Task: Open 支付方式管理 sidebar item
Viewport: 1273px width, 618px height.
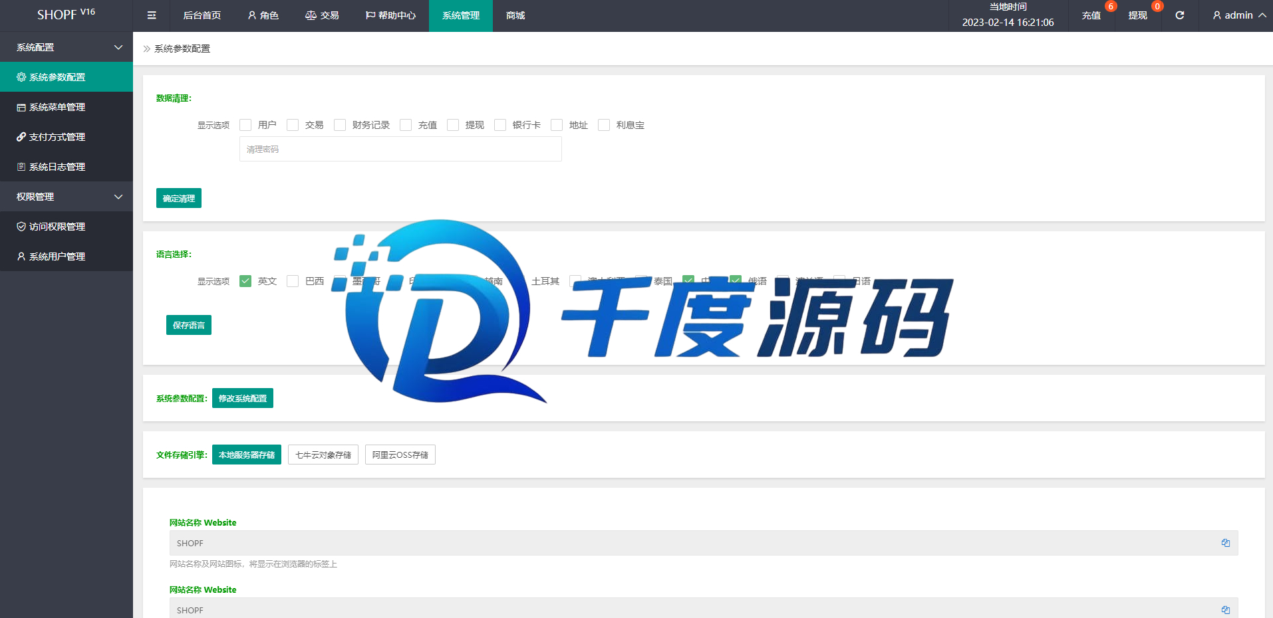Action: 67,137
